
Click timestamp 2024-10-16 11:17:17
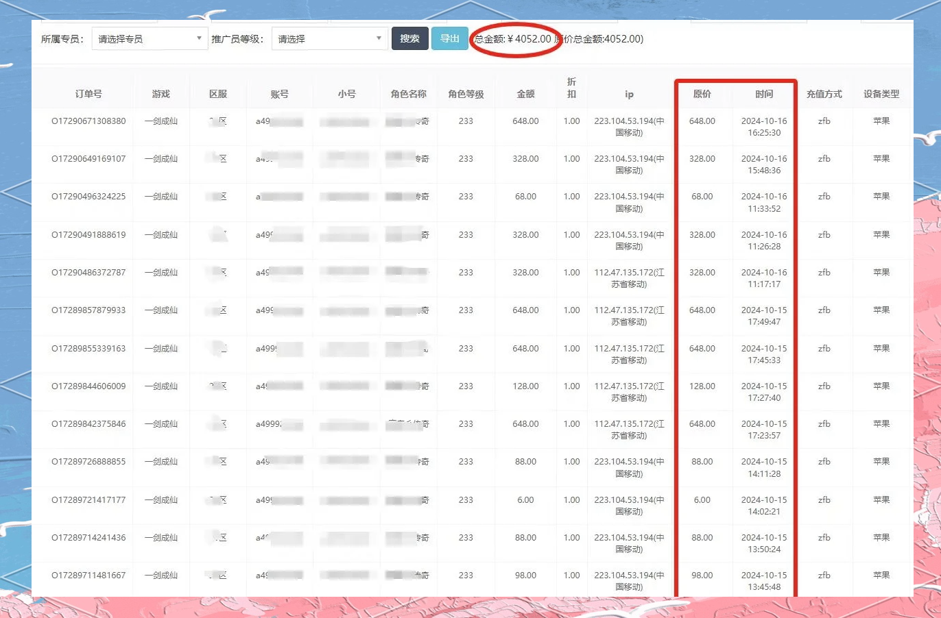coord(764,278)
